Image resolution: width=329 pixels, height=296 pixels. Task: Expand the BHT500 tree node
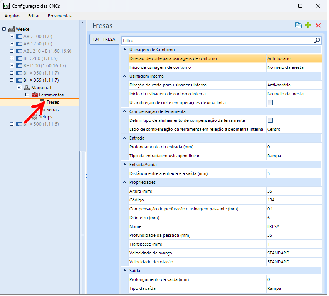pos(12,66)
